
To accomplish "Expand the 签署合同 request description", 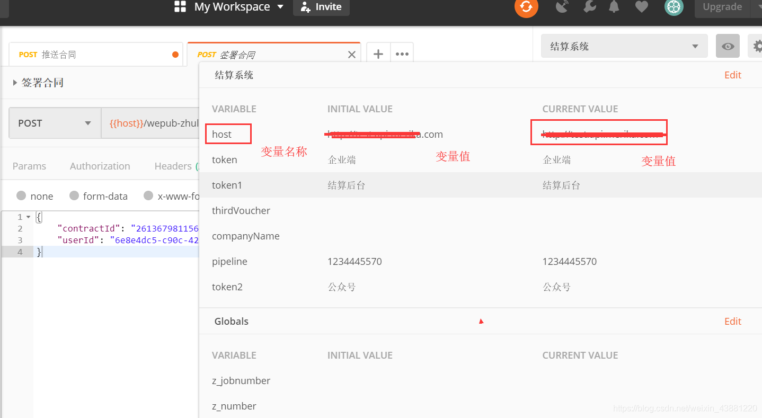I will click(15, 83).
